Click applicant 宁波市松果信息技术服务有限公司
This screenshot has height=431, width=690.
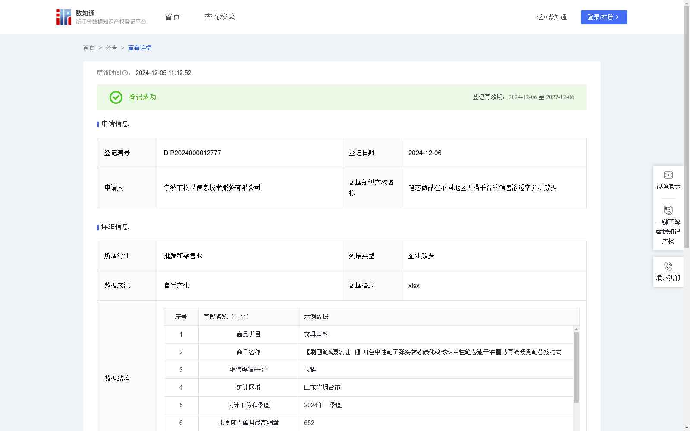(212, 188)
